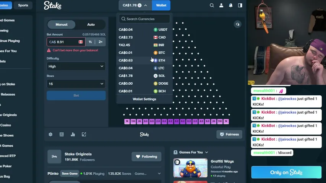The image size is (326, 183).
Task: Click the Bet Amount input field
Action: tap(66, 42)
